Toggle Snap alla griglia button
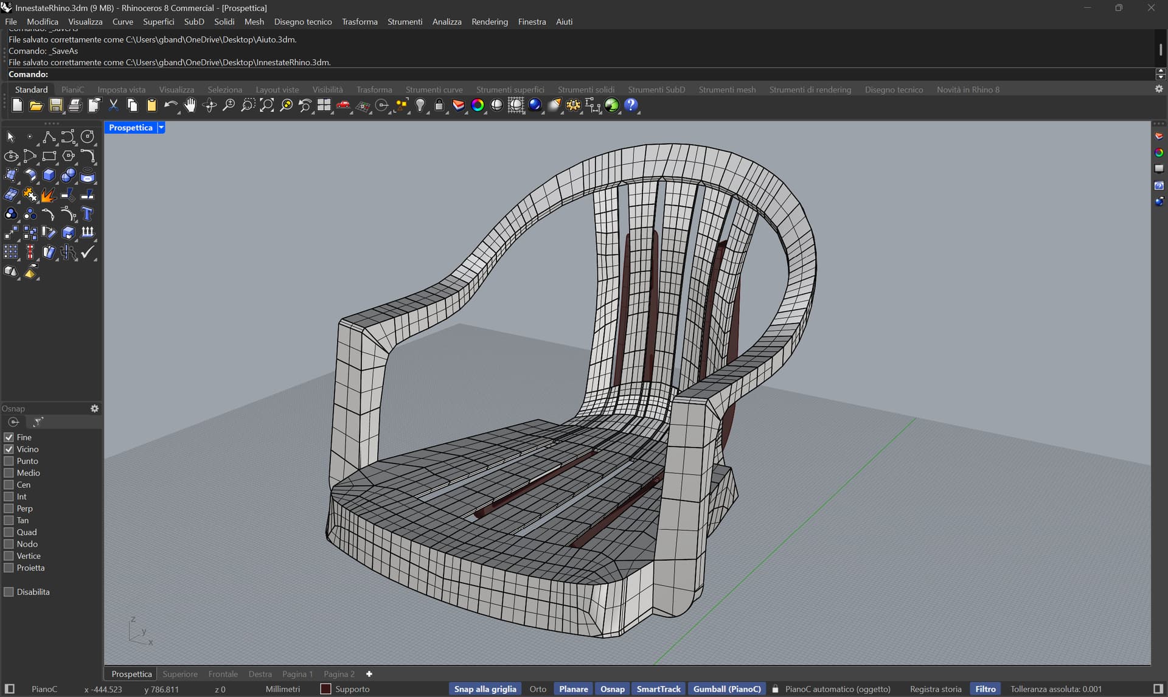 485,689
